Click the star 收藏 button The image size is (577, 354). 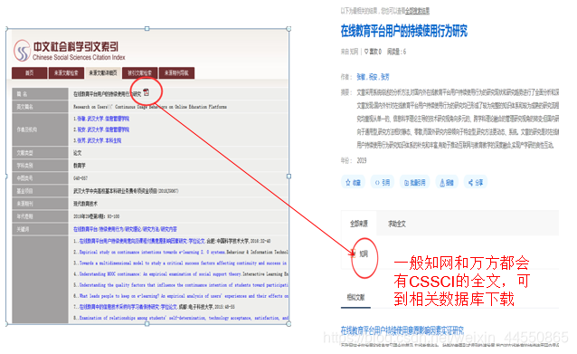pos(353,182)
